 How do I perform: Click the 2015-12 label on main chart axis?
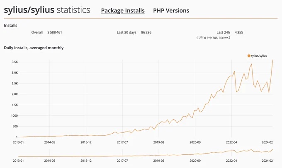[86, 142]
